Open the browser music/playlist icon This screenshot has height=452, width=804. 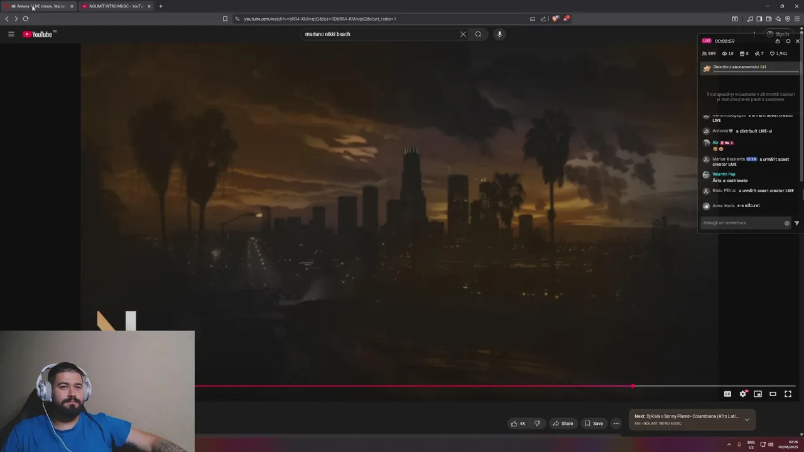click(750, 19)
